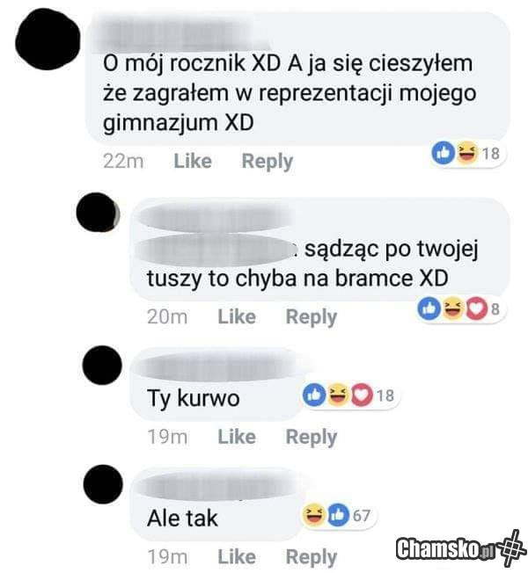Open laughing reaction on gimnazjum comment
The width and height of the screenshot is (528, 573).
pyautogui.click(x=466, y=152)
